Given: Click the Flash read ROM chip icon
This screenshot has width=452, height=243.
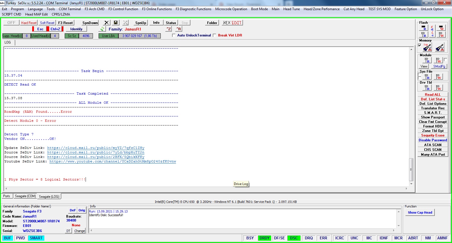Looking at the screenshot, I should (x=423, y=28).
